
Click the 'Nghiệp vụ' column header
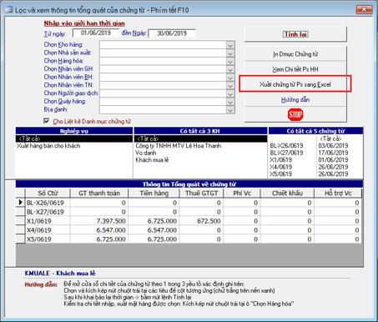coord(74,131)
